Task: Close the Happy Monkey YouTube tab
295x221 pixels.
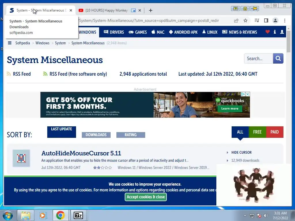Action: (140, 10)
